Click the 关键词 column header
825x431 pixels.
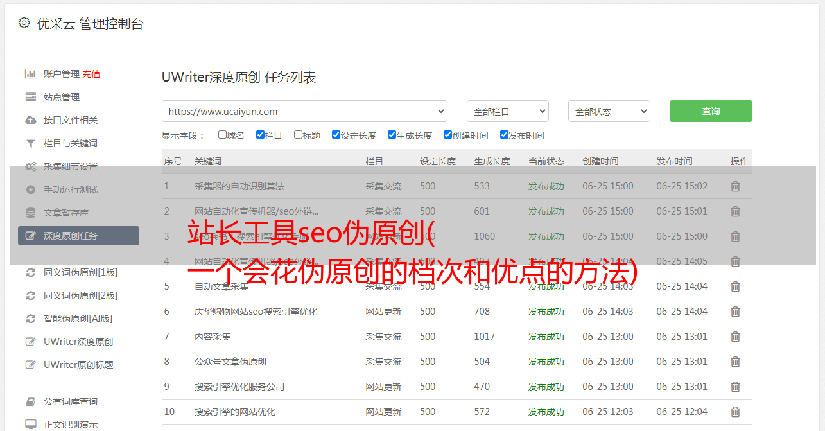tap(208, 161)
